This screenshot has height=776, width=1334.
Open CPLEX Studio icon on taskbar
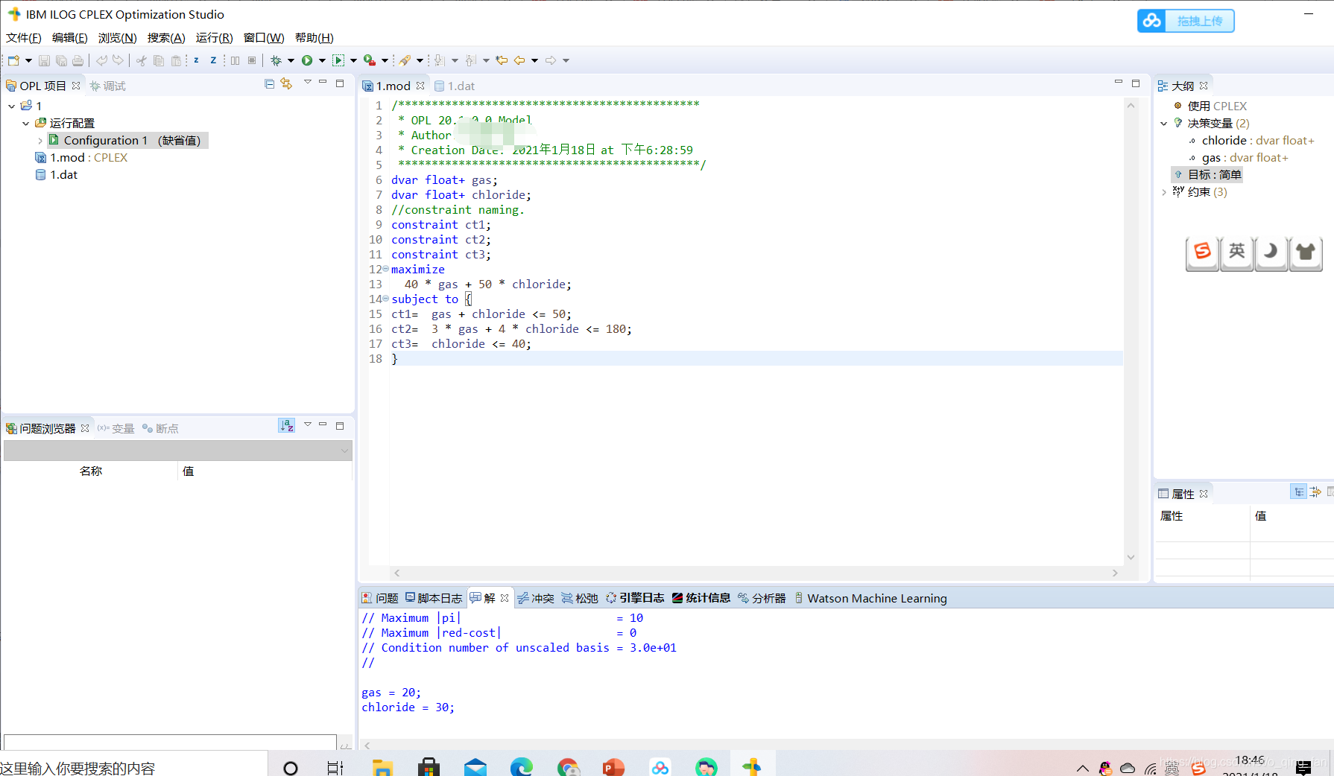point(751,766)
